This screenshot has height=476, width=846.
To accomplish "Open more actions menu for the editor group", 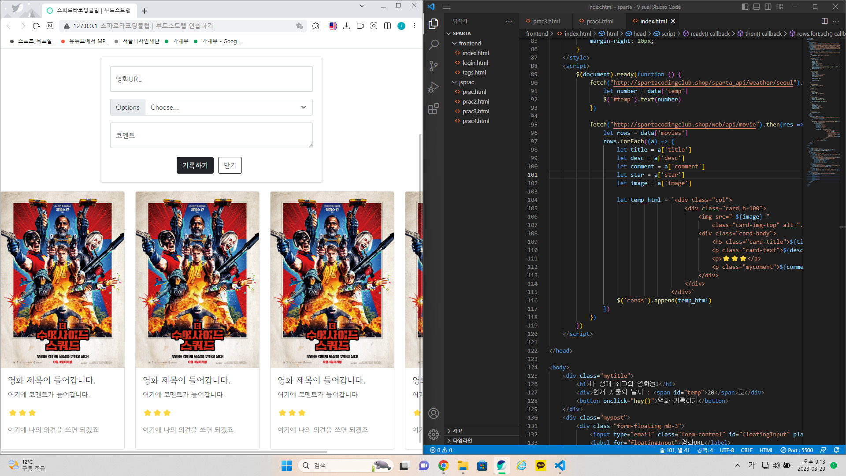I will click(836, 21).
